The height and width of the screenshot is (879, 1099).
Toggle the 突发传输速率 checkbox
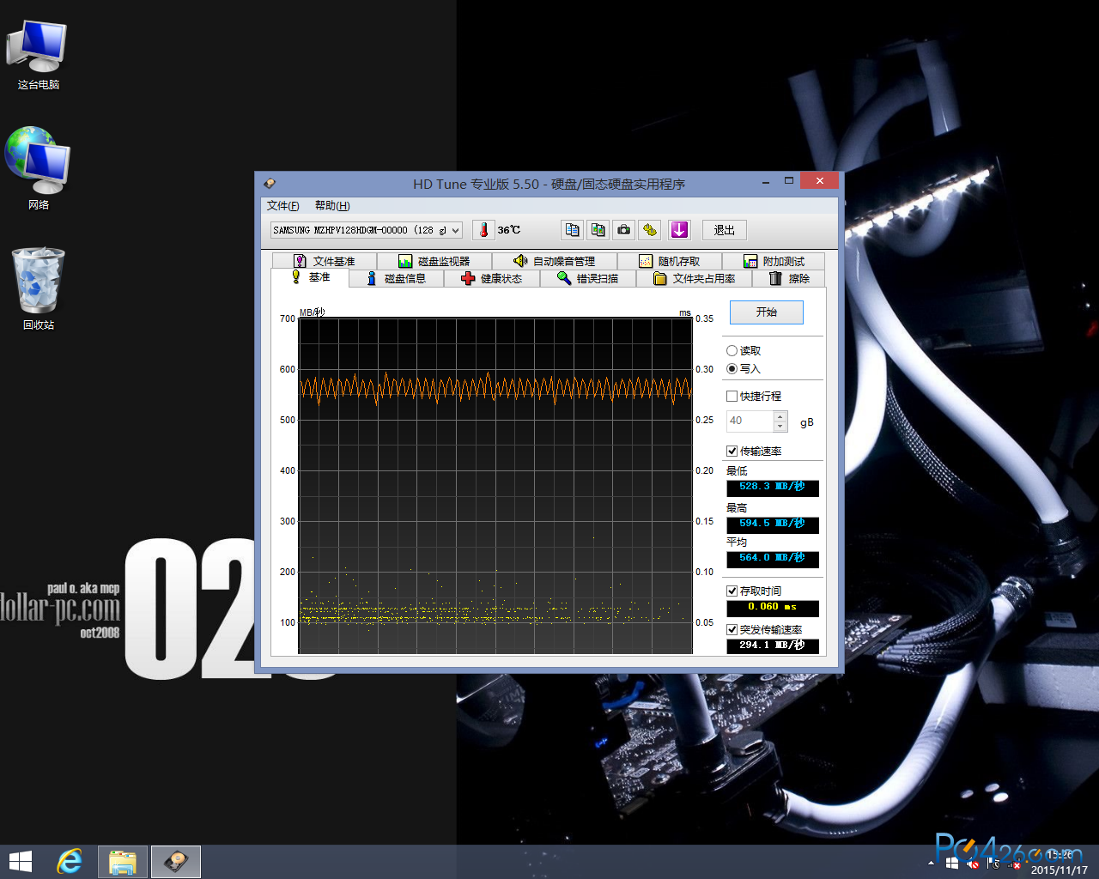(732, 629)
